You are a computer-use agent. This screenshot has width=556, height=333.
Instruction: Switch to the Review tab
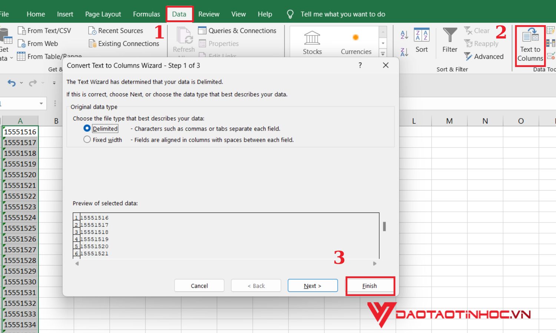(209, 14)
